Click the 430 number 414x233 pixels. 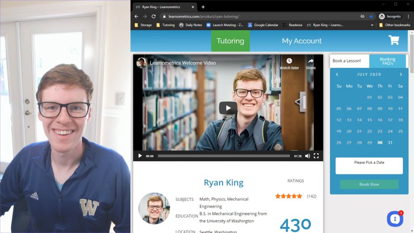(296, 225)
